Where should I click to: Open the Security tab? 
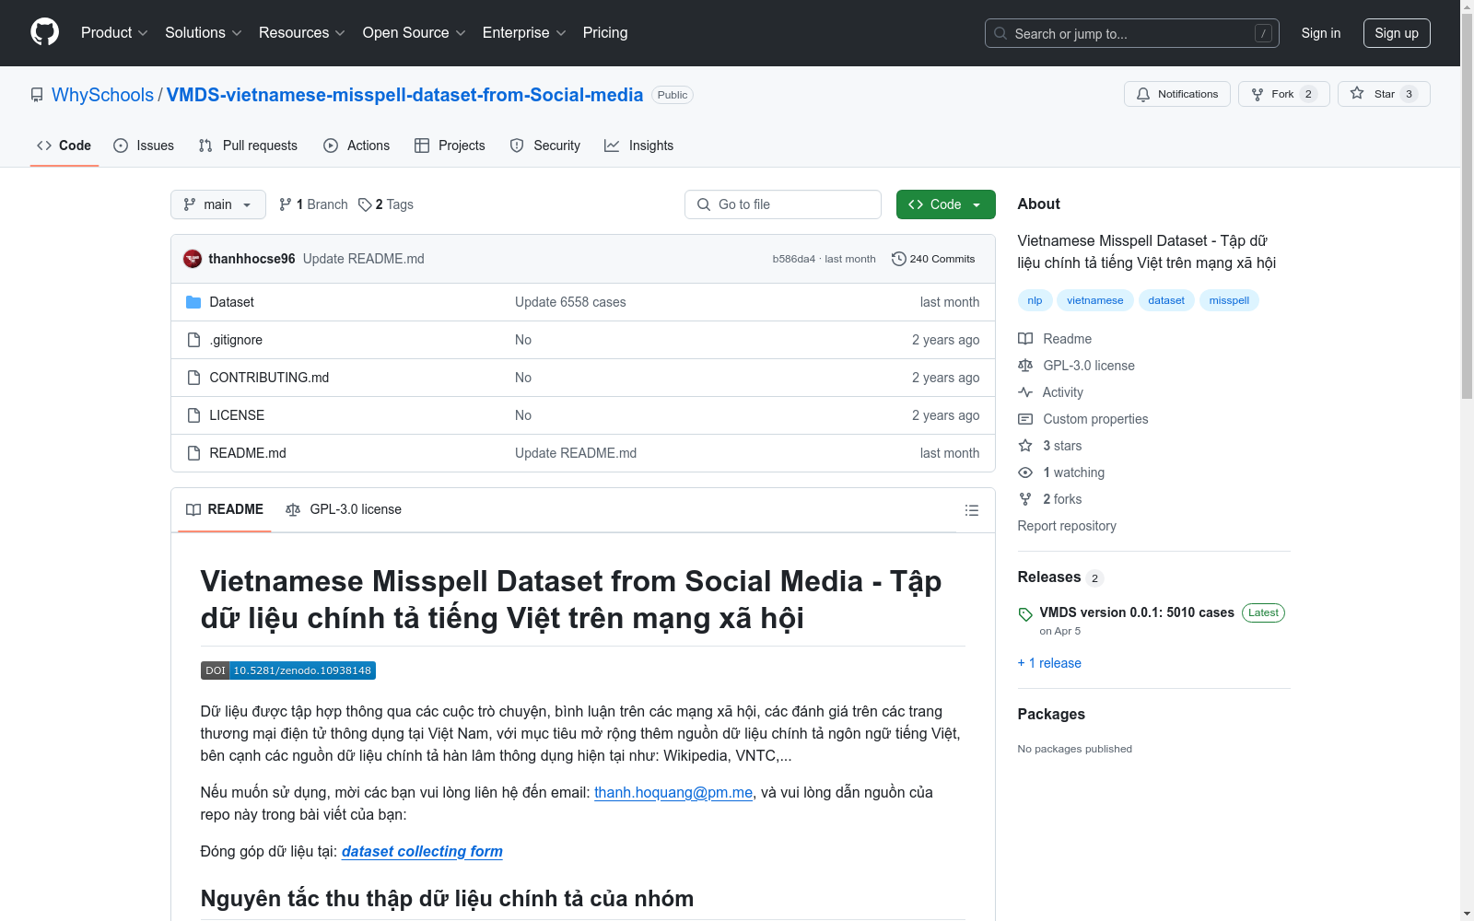(x=545, y=146)
